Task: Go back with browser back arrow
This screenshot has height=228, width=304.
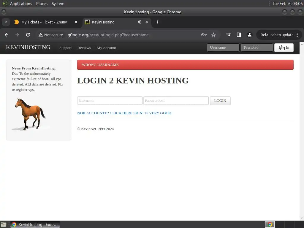Action: tap(7, 35)
